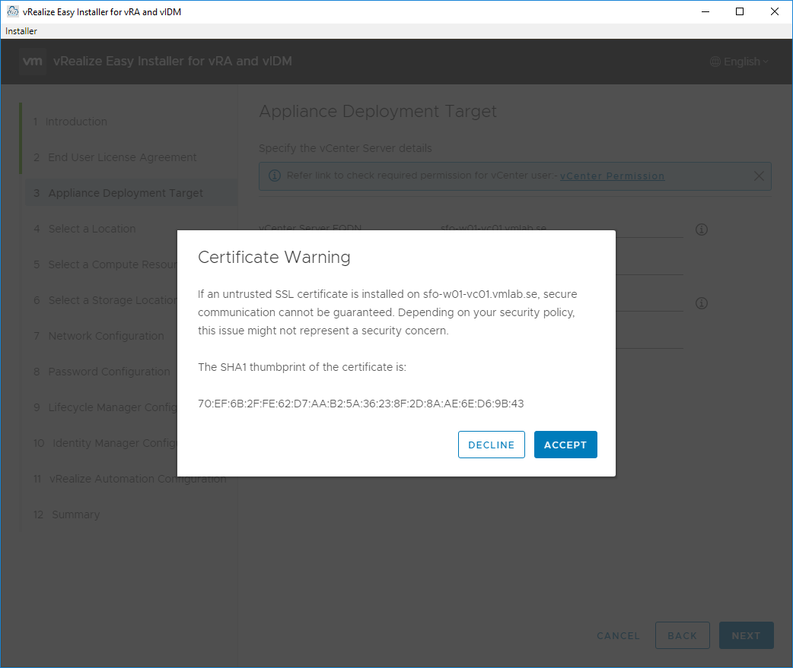Minimize the installer window
Viewport: 793px width, 668px height.
tap(705, 11)
